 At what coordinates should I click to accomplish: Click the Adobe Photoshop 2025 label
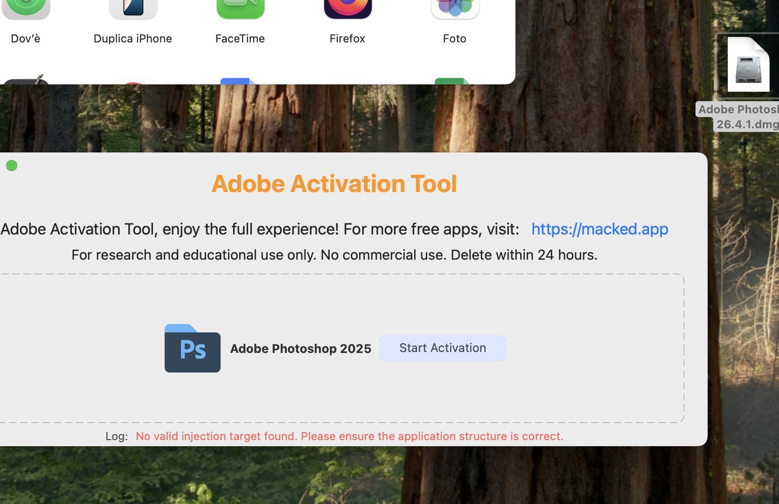301,349
